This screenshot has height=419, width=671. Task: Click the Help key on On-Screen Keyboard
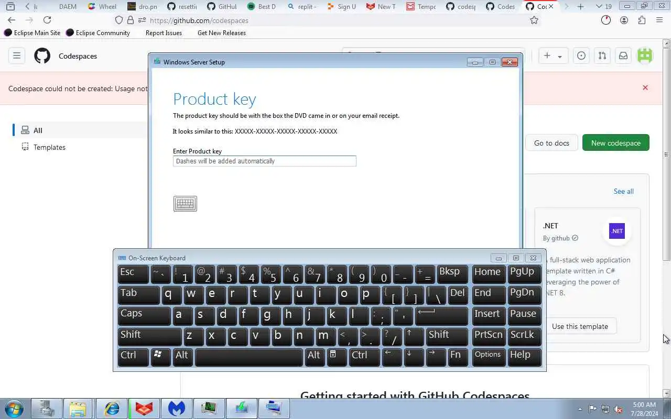[x=525, y=357]
